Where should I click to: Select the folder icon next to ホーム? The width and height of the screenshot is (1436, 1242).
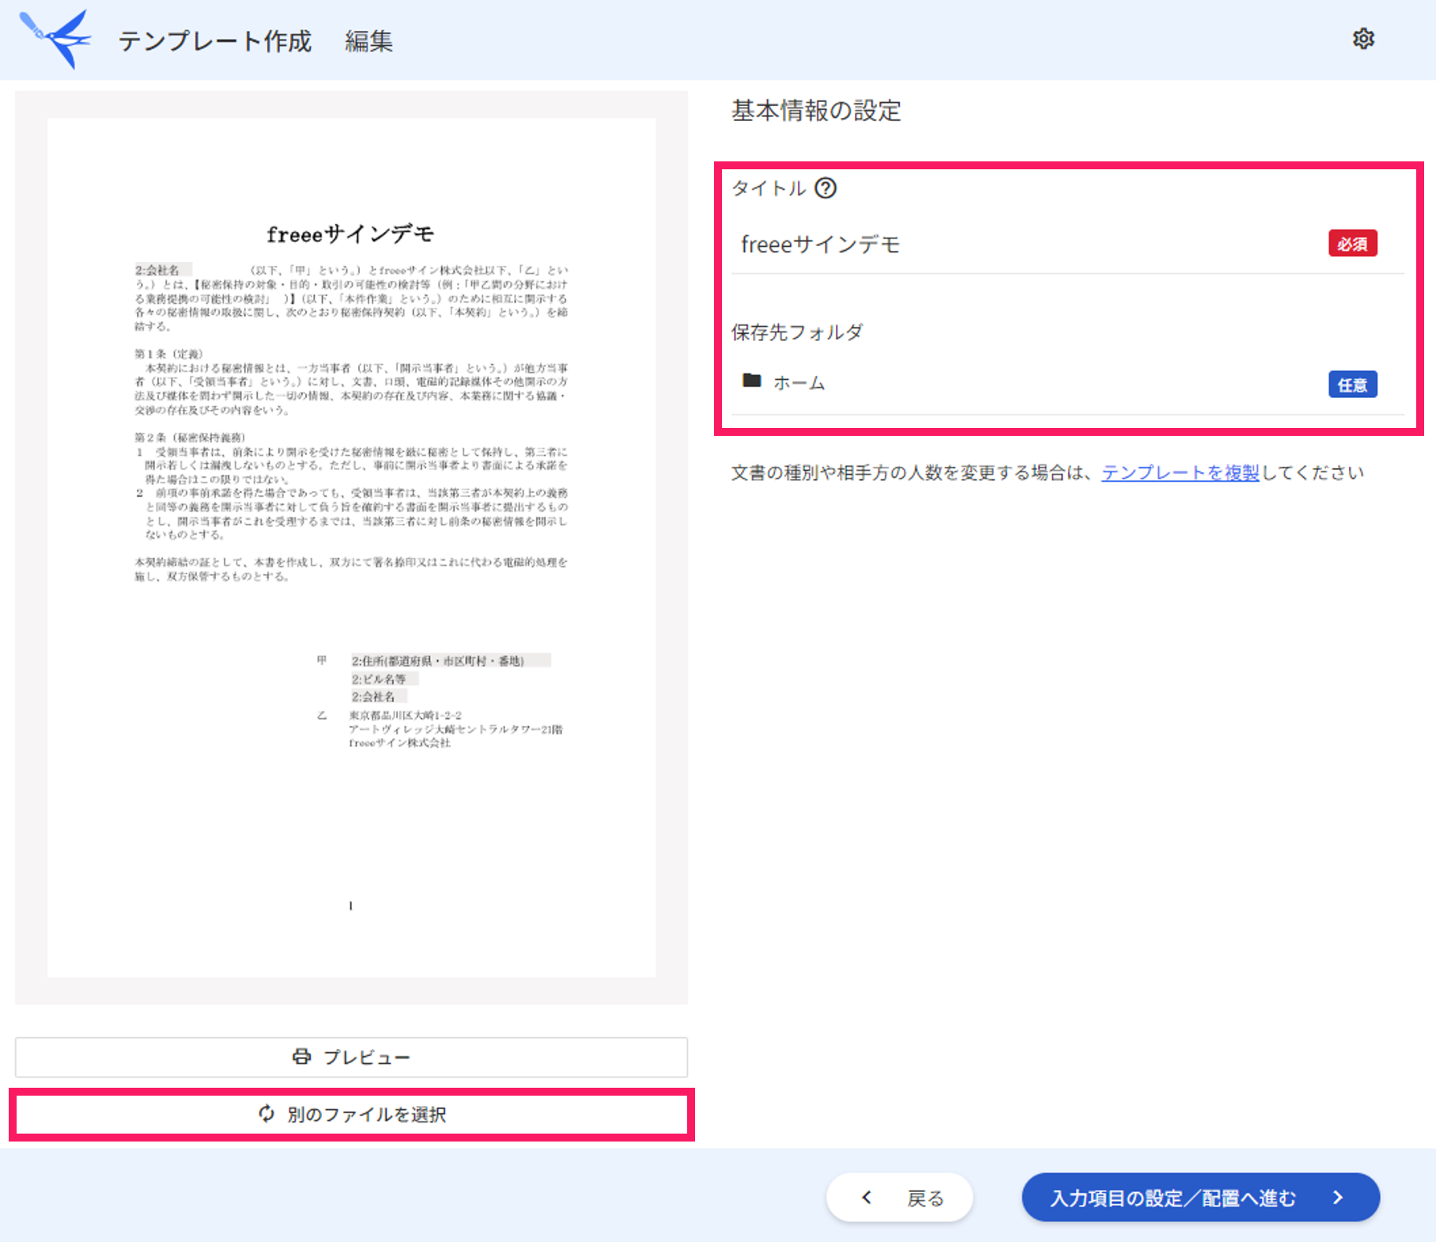[752, 381]
